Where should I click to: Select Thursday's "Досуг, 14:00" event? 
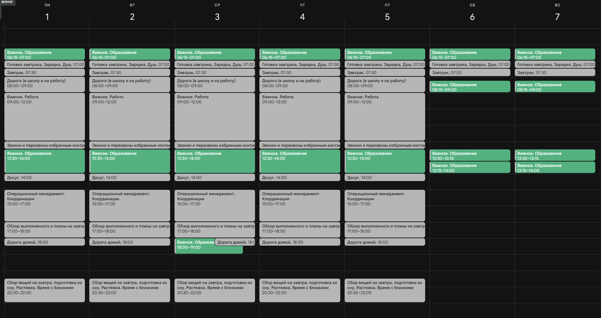coord(299,178)
